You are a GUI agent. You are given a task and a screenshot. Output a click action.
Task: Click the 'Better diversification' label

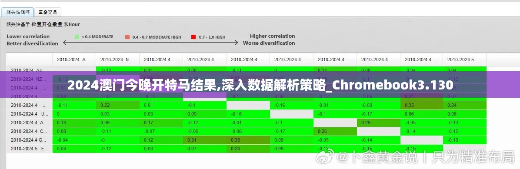pyautogui.click(x=32, y=43)
